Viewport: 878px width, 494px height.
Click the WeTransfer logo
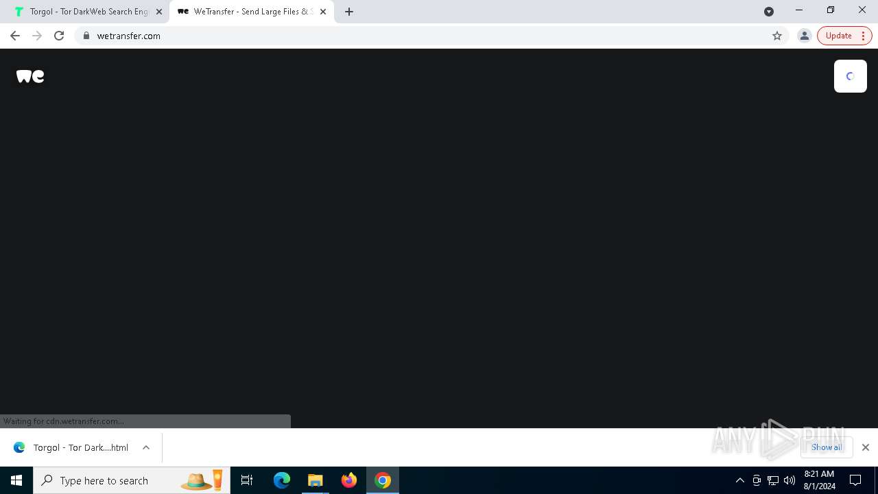coord(30,76)
